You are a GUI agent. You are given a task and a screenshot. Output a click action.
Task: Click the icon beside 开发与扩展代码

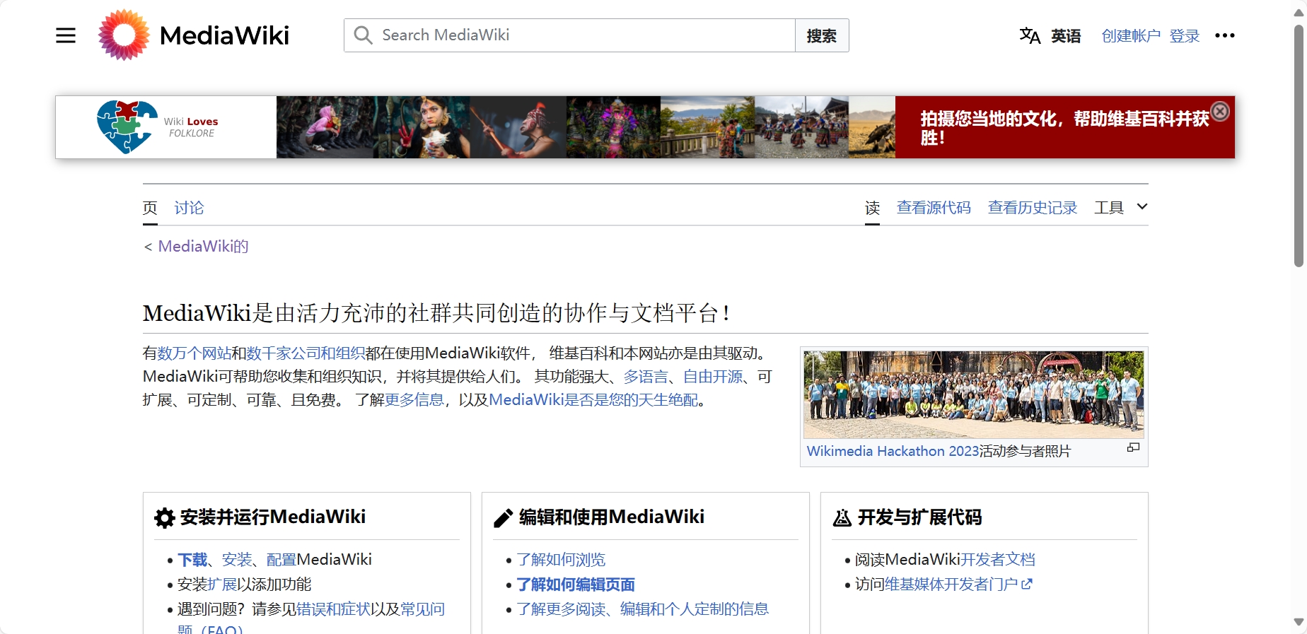[842, 518]
